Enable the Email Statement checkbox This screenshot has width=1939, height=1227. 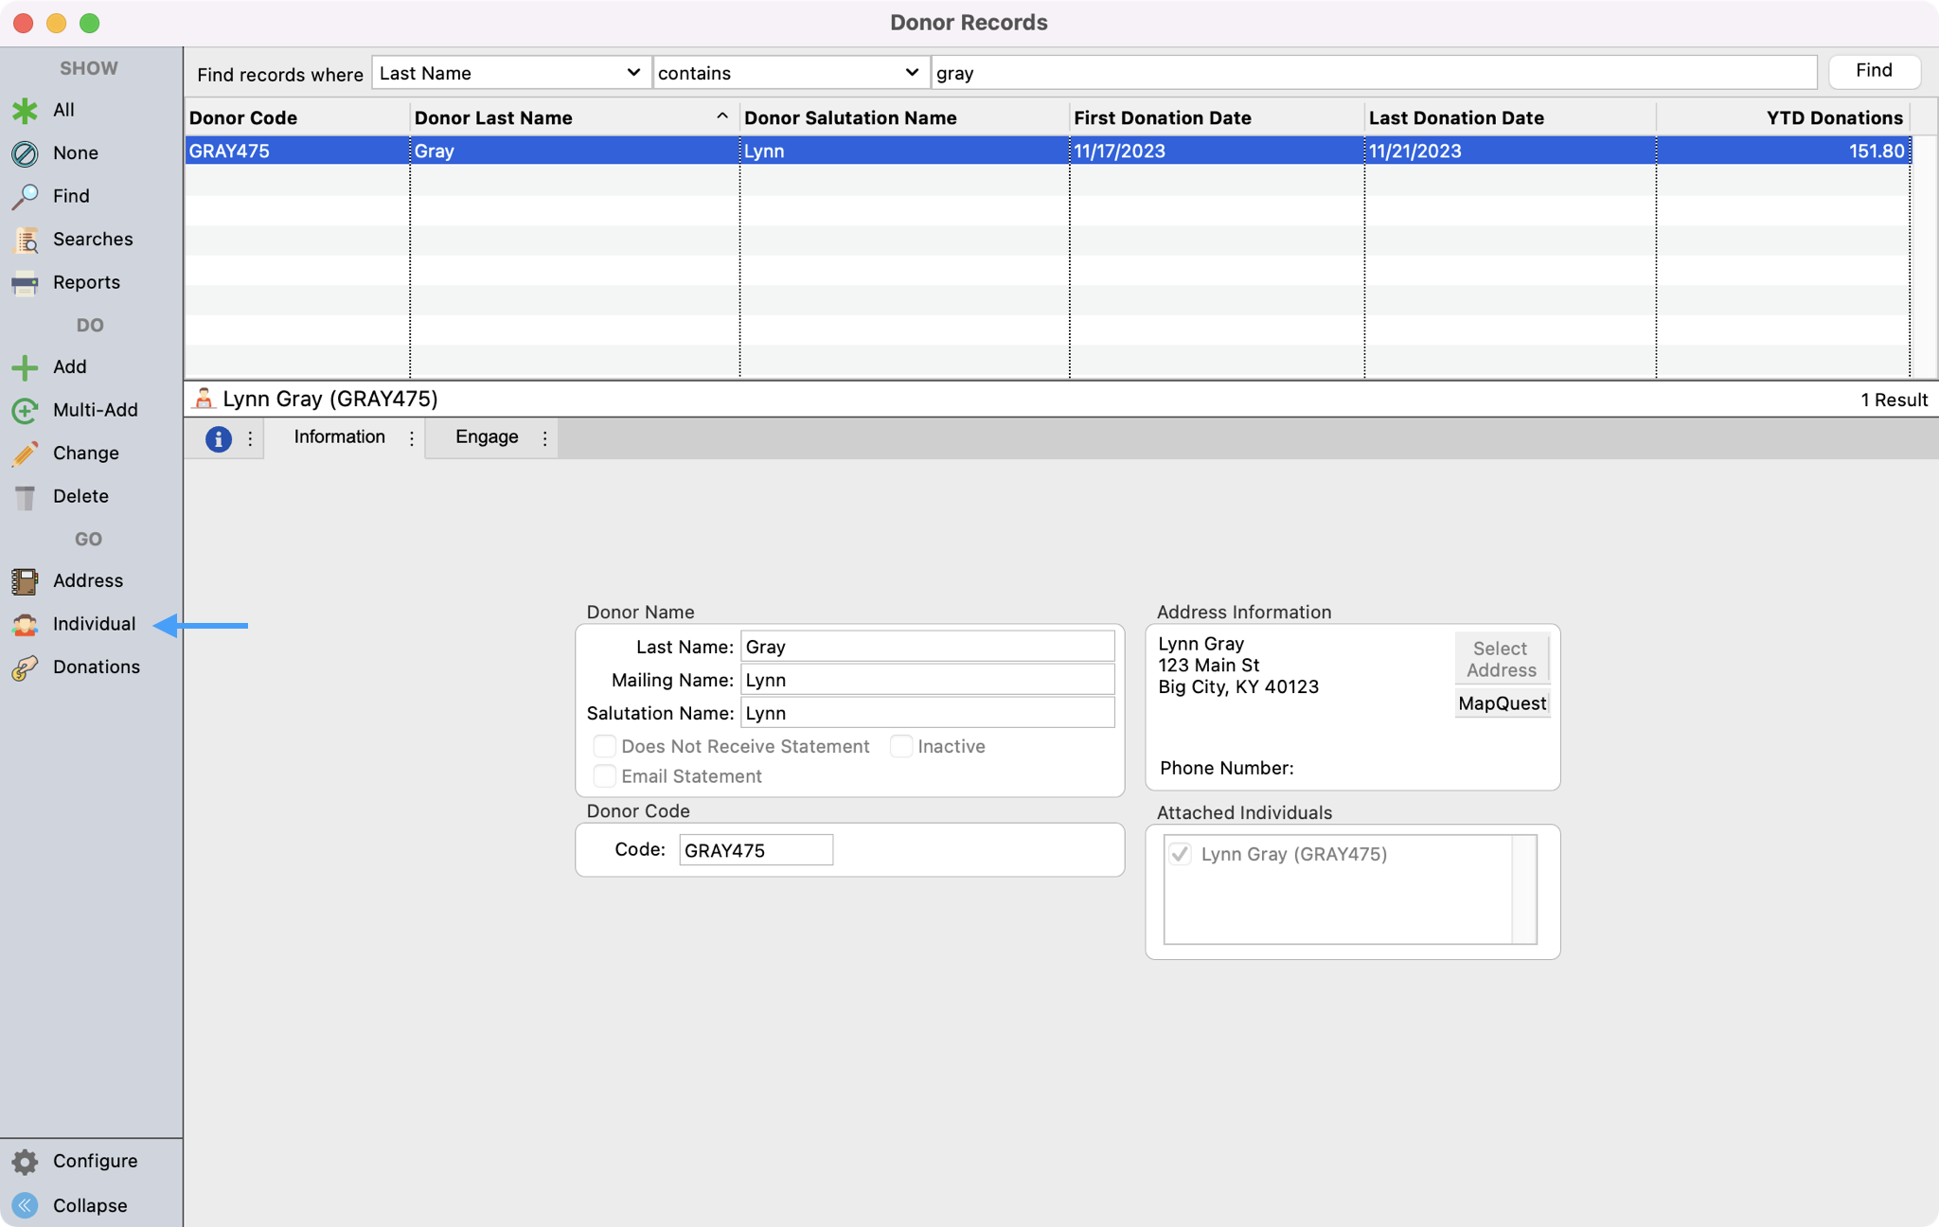coord(604,776)
